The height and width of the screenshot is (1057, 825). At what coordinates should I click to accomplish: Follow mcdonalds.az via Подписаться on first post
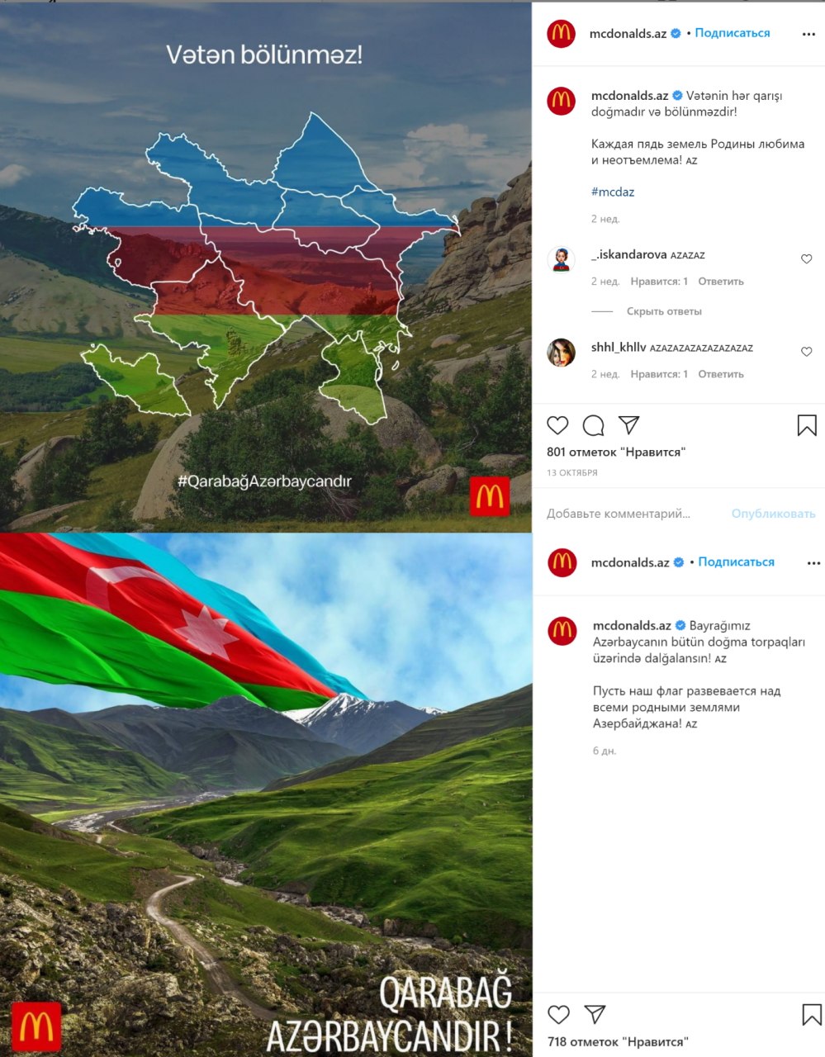pyautogui.click(x=733, y=33)
